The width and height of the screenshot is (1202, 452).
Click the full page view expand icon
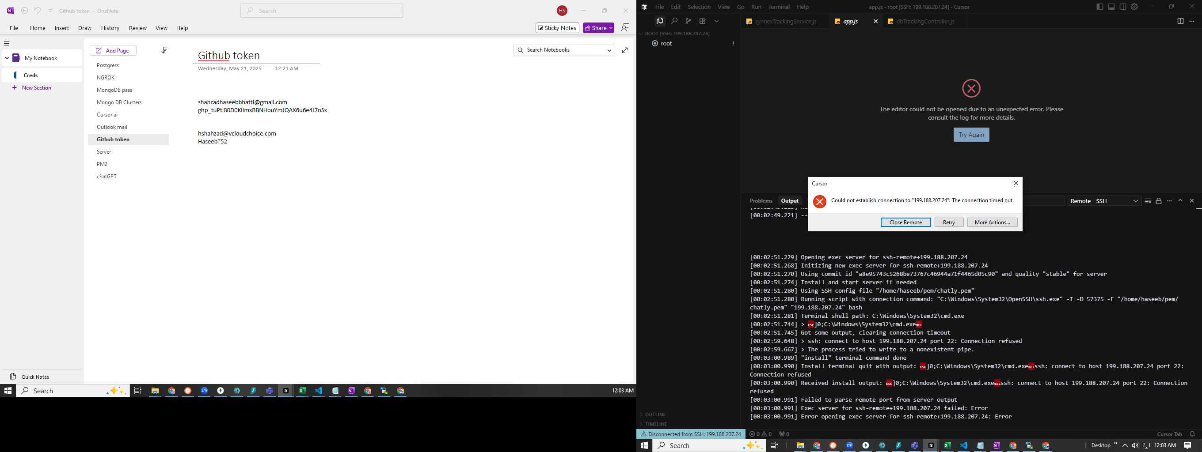click(x=625, y=50)
